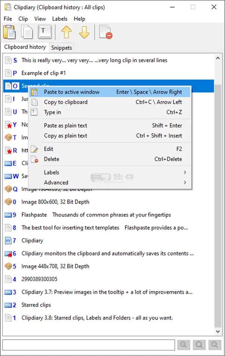The height and width of the screenshot is (356, 225).
Task: Choose Type in from context menu
Action: [109, 112]
